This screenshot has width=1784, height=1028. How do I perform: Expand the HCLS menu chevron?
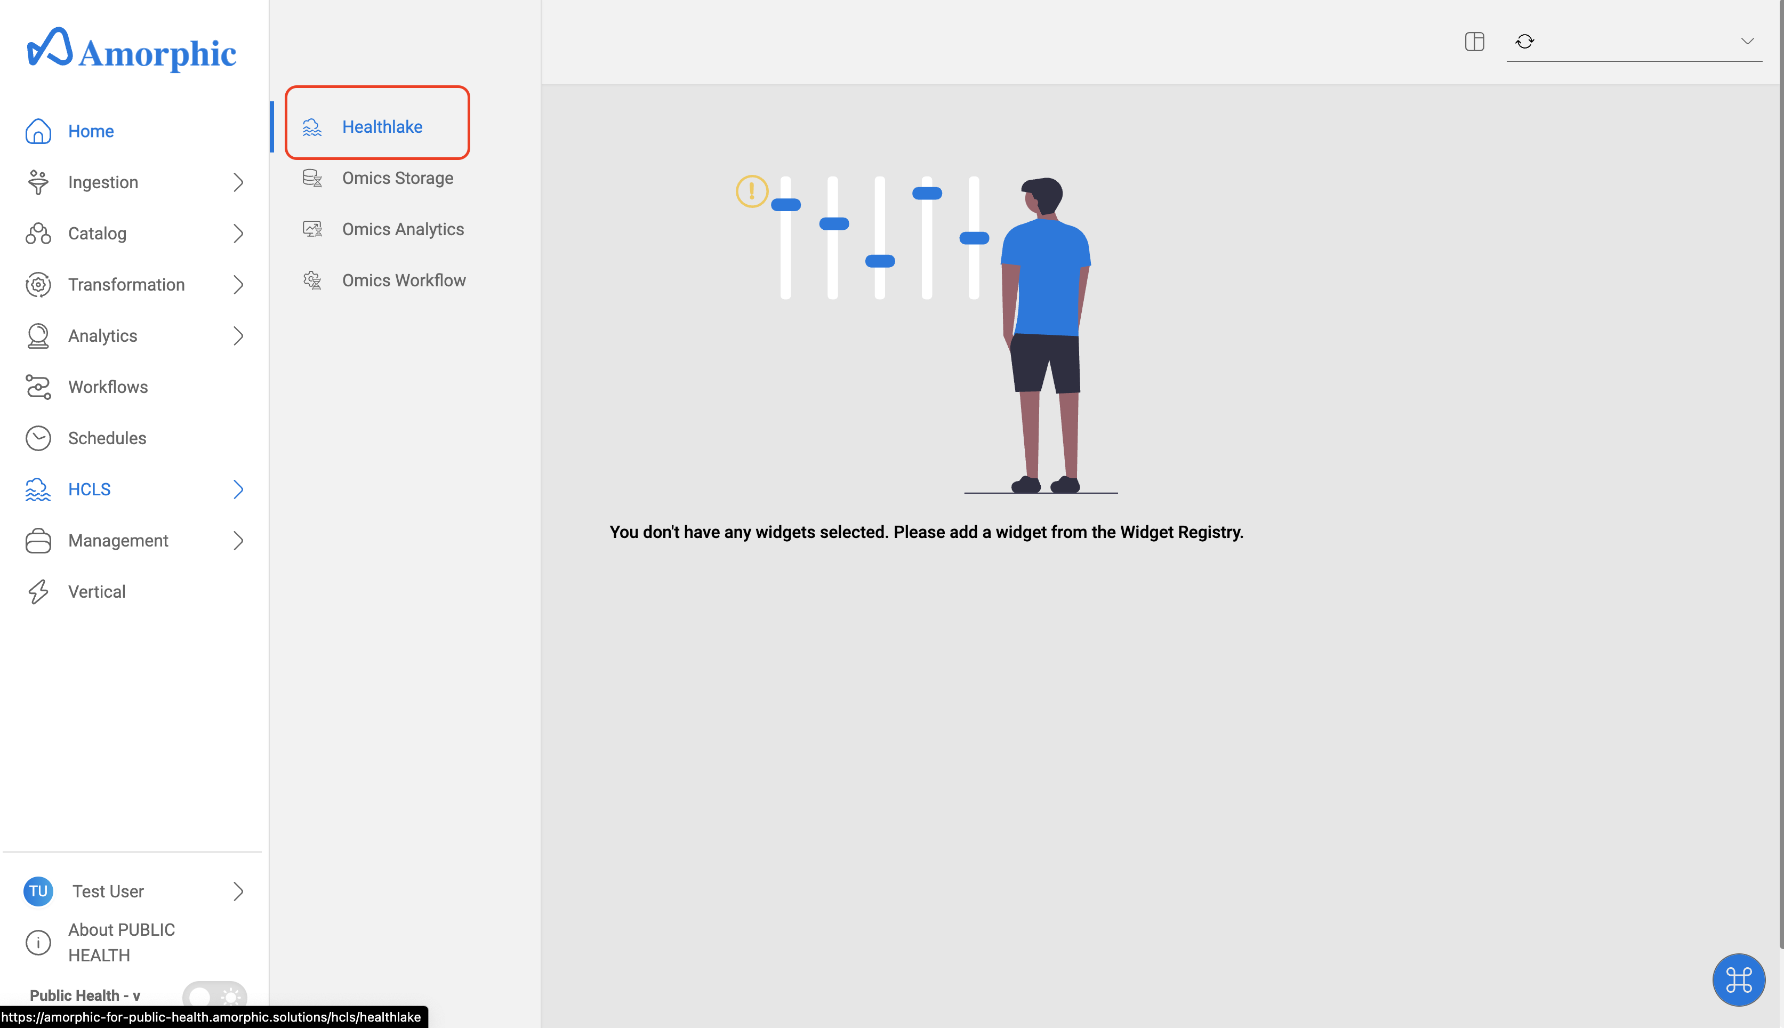pos(238,489)
